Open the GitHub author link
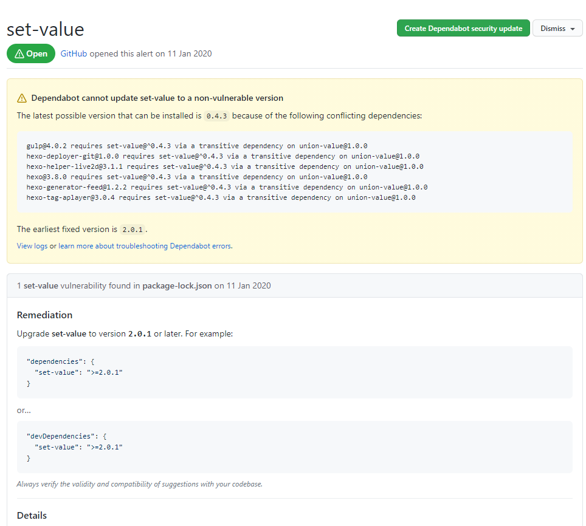The image size is (586, 526). click(x=74, y=54)
